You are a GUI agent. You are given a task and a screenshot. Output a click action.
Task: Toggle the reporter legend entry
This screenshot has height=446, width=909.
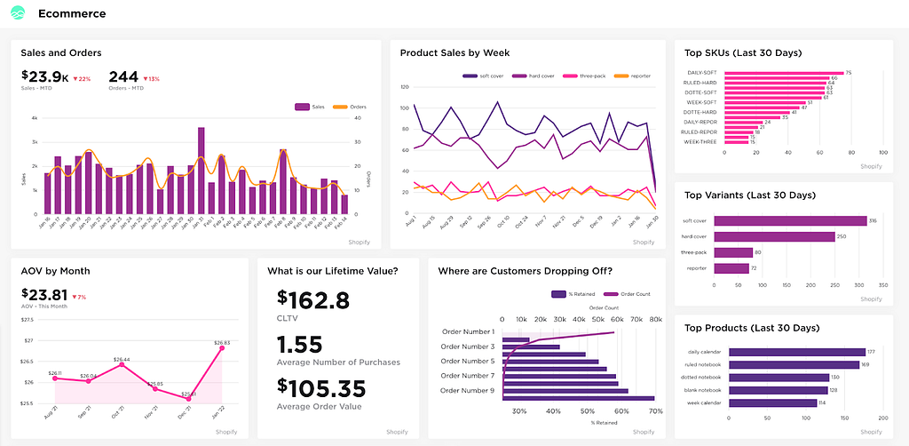coord(632,76)
